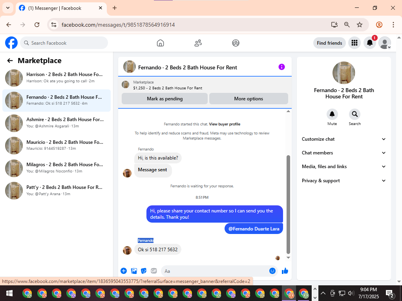Open the tab search dropdown arrow
This screenshot has height=301, width=402.
8,8
